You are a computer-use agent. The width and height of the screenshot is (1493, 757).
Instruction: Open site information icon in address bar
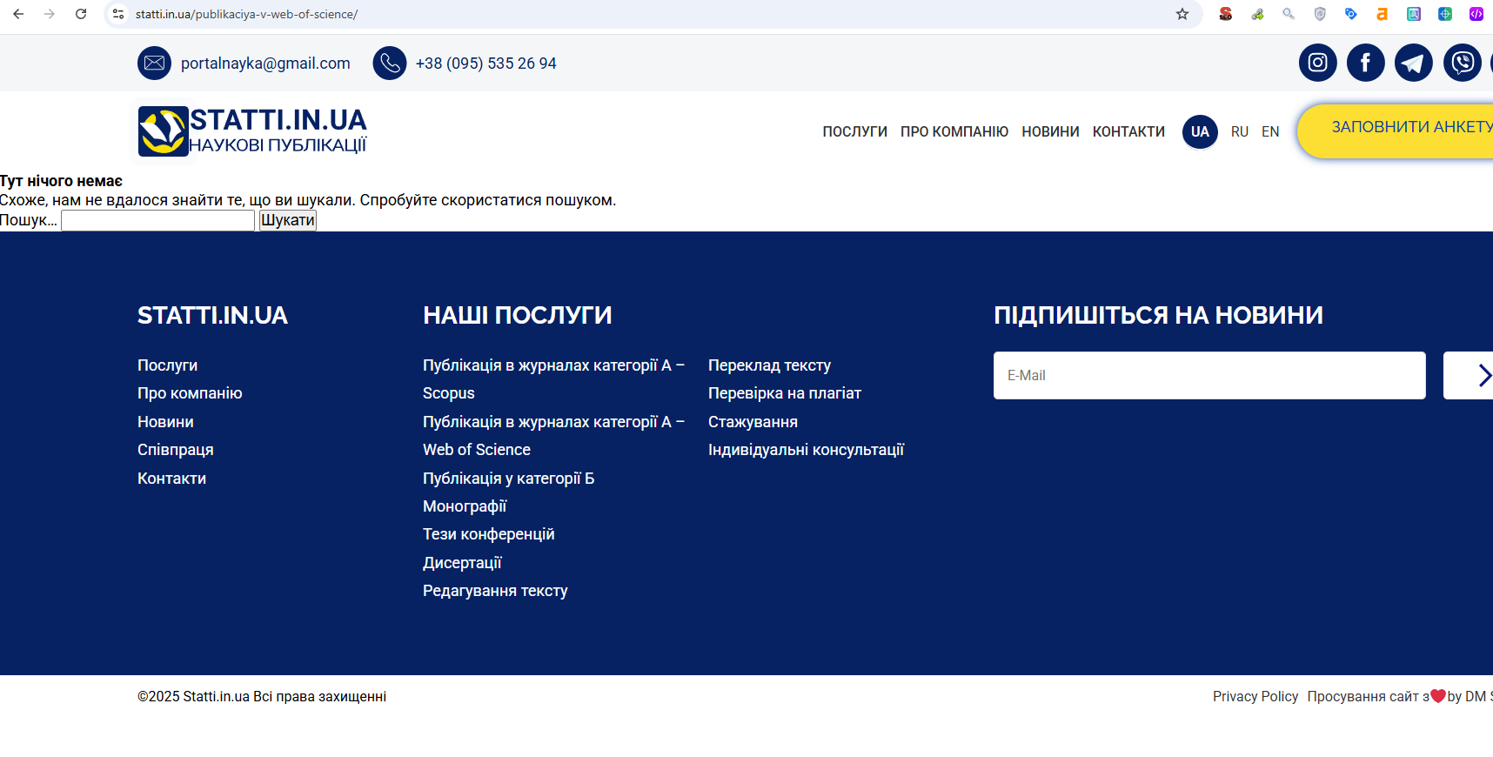coord(119,14)
